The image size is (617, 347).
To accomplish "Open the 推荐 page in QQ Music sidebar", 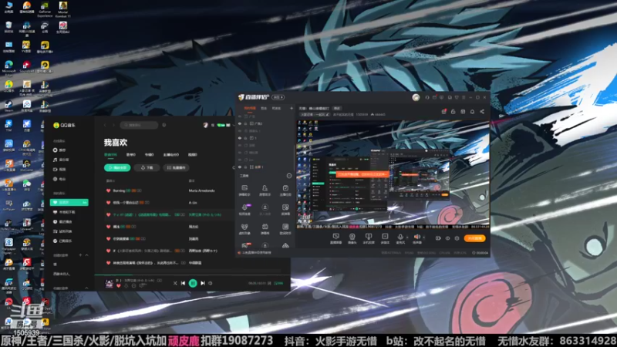I will tap(60, 150).
